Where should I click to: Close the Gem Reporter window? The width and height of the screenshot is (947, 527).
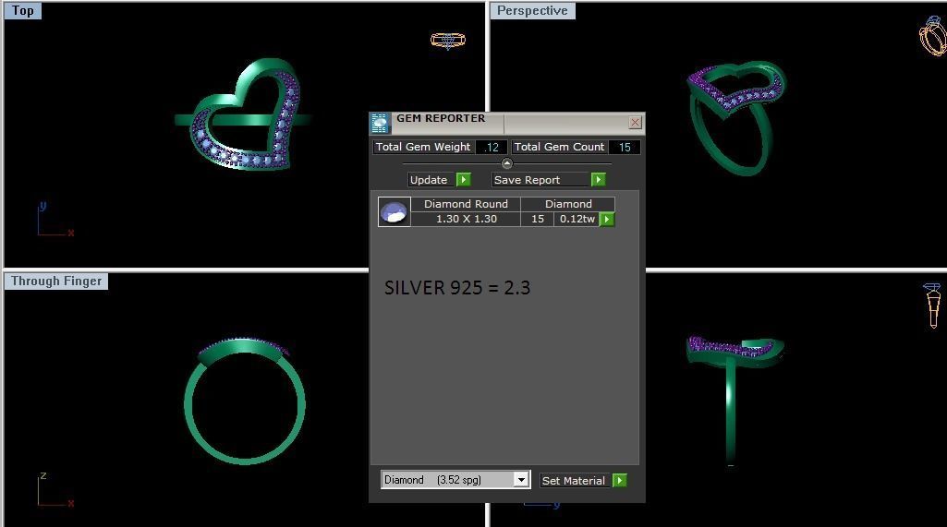coord(635,123)
